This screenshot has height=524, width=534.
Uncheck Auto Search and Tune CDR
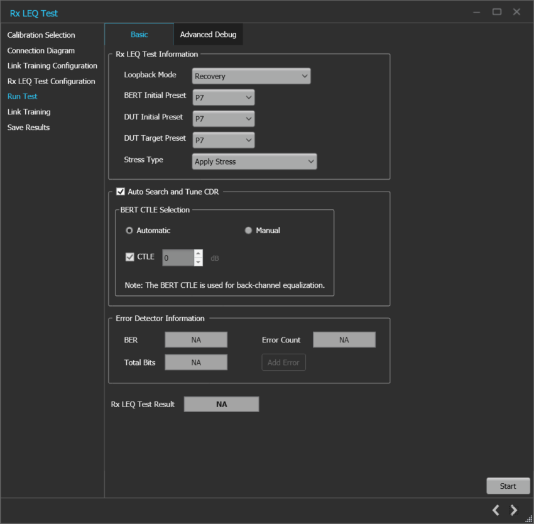point(119,192)
